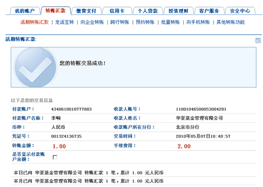Viewport: 263px width, 187px height.
Task: Switch to the 客户服务 tab
Action: click(x=209, y=11)
